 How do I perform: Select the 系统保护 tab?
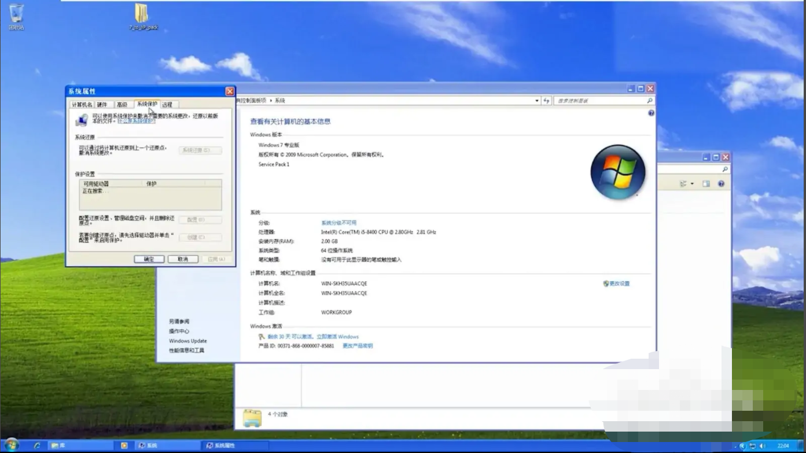(147, 104)
